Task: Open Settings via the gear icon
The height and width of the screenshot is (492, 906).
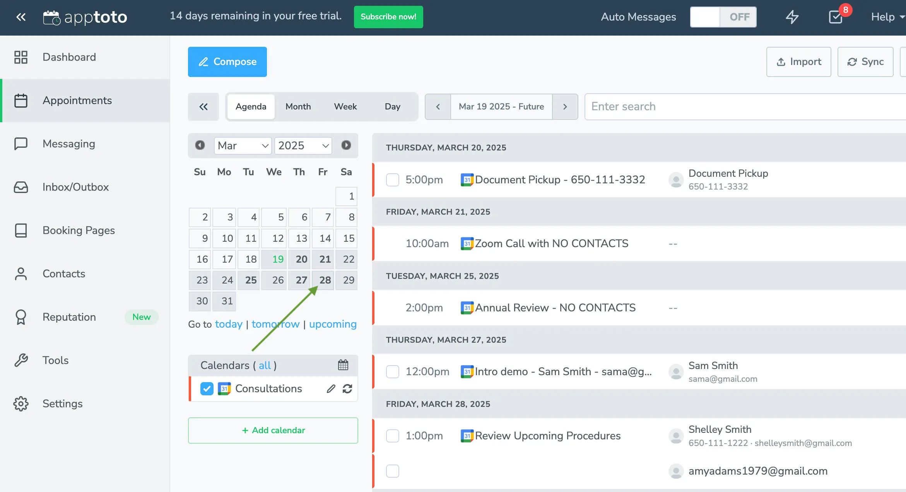Action: (x=21, y=403)
